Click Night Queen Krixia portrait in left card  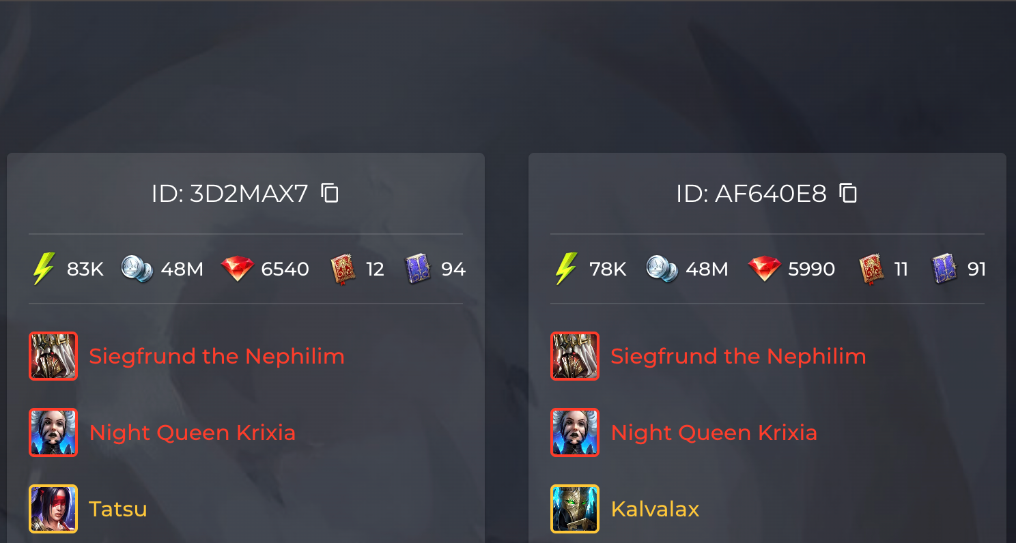53,432
